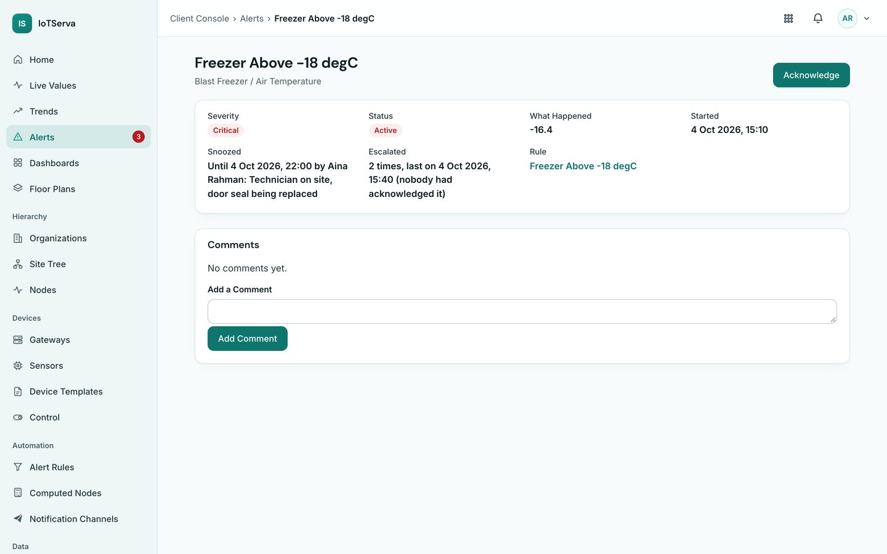This screenshot has height=554, width=887.
Task: Click the red alerts count badge
Action: pyautogui.click(x=139, y=137)
